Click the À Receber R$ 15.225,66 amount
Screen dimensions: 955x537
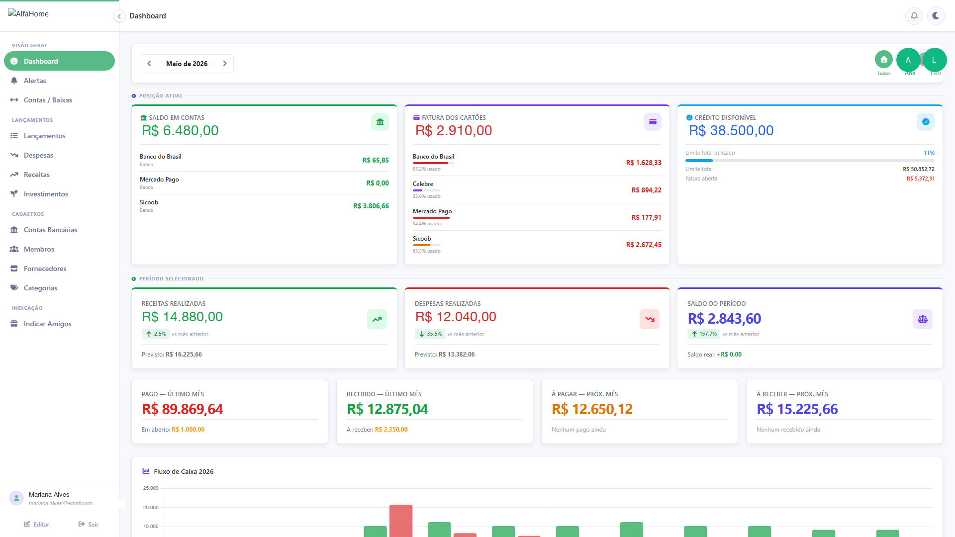tap(797, 409)
